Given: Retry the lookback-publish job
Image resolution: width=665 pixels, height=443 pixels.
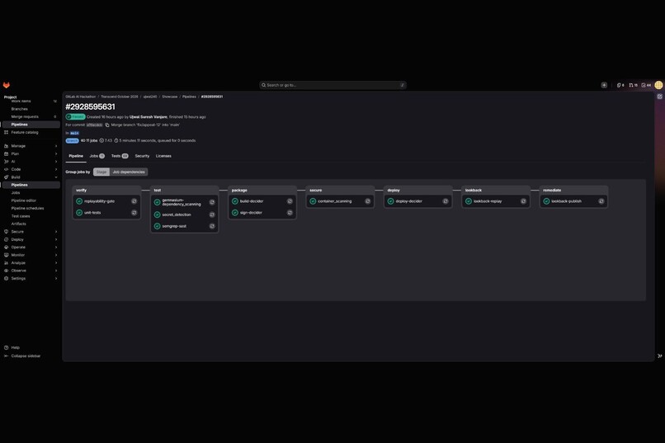Looking at the screenshot, I should [601, 201].
